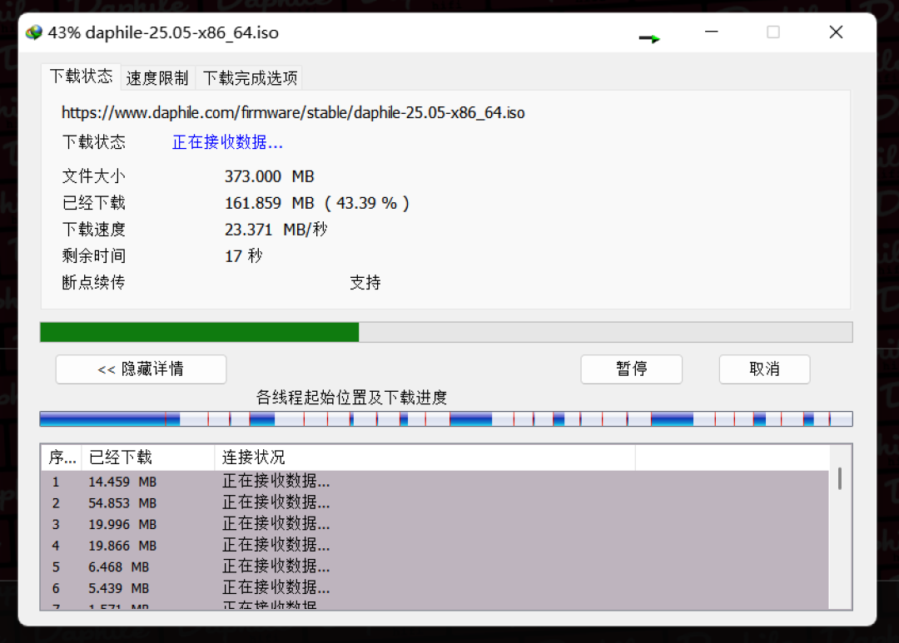899x643 pixels.
Task: Pause the download with 暂停 button
Action: click(x=631, y=369)
